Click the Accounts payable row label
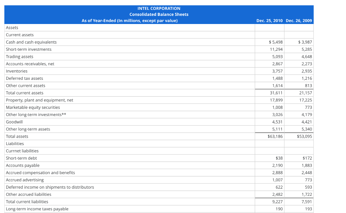The width and height of the screenshot is (346, 213). tap(23, 165)
